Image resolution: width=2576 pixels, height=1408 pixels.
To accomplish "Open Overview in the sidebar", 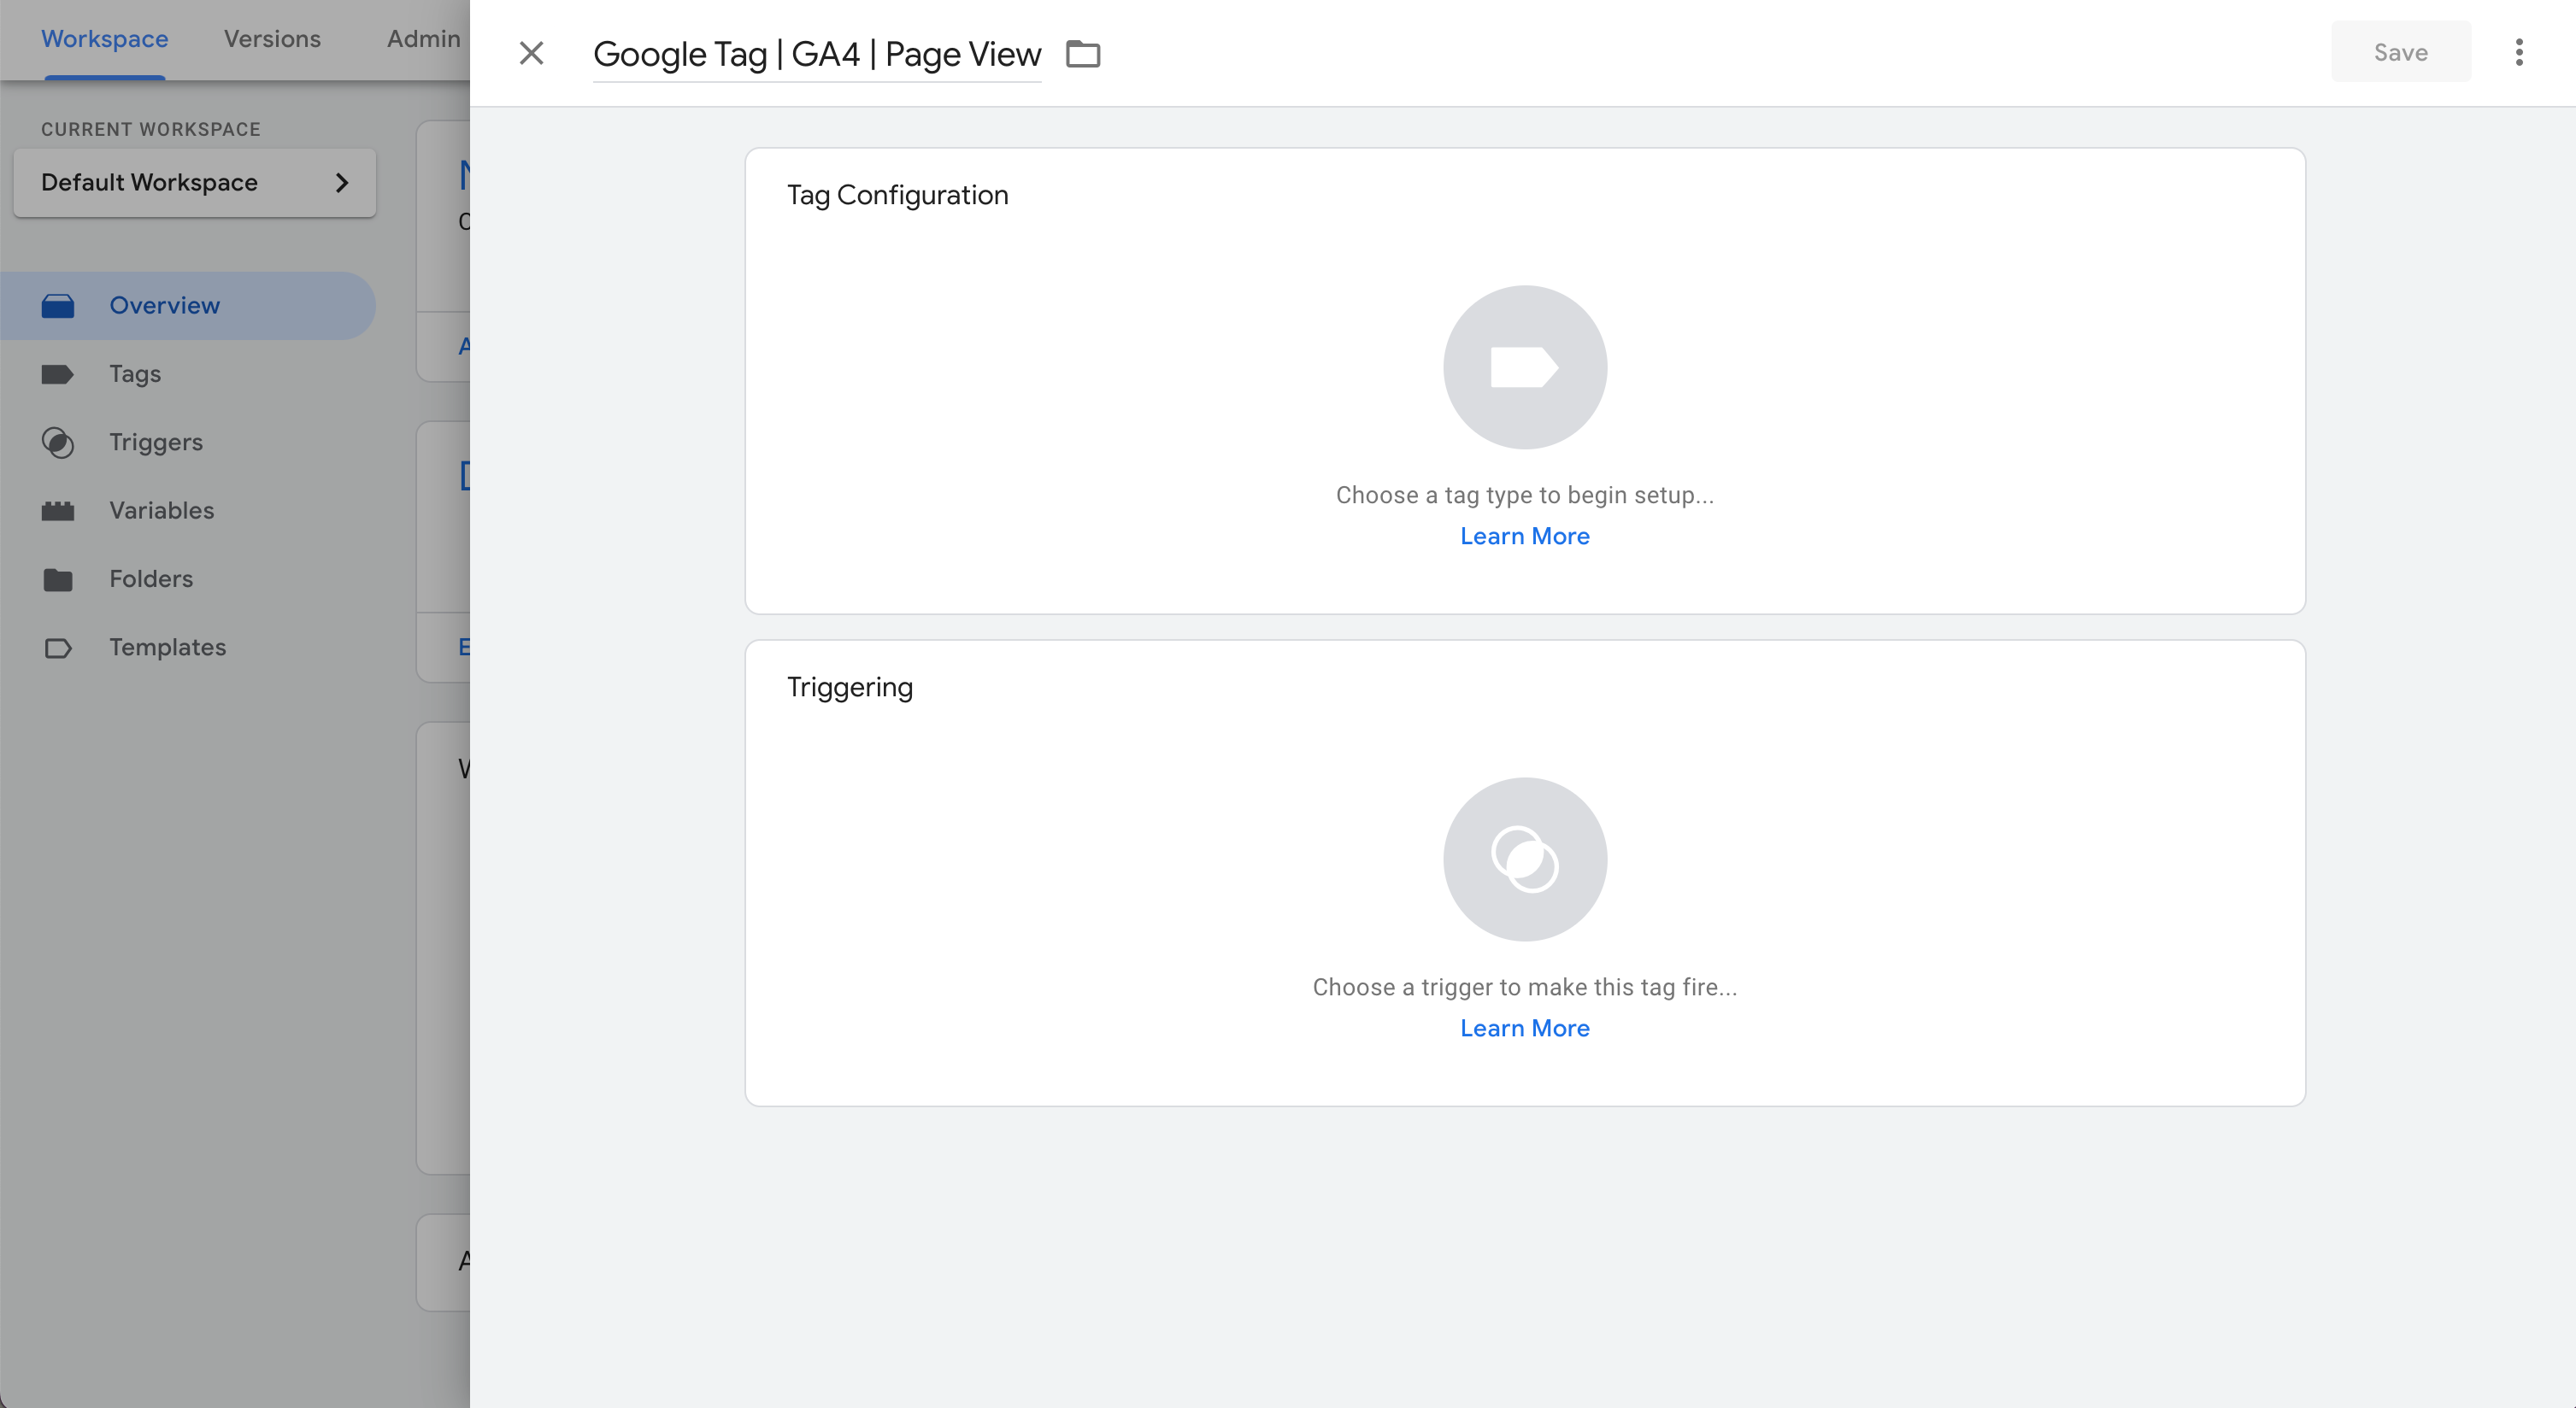I will click(188, 306).
